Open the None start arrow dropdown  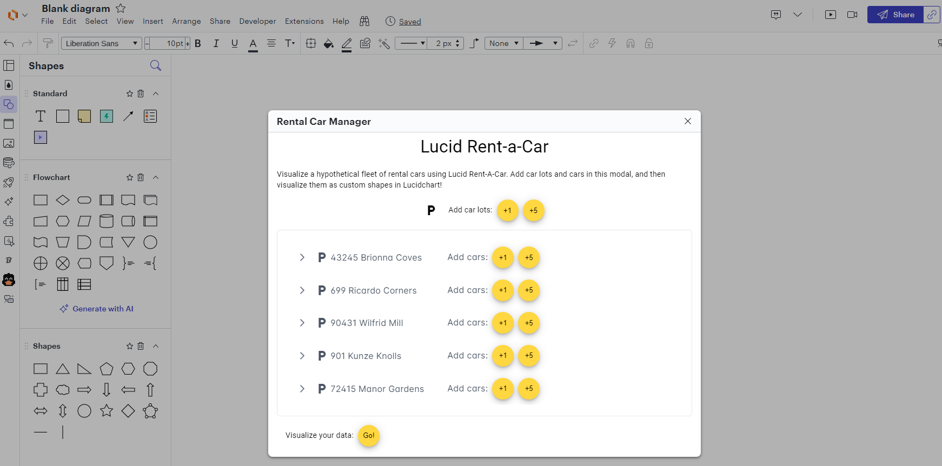(504, 43)
